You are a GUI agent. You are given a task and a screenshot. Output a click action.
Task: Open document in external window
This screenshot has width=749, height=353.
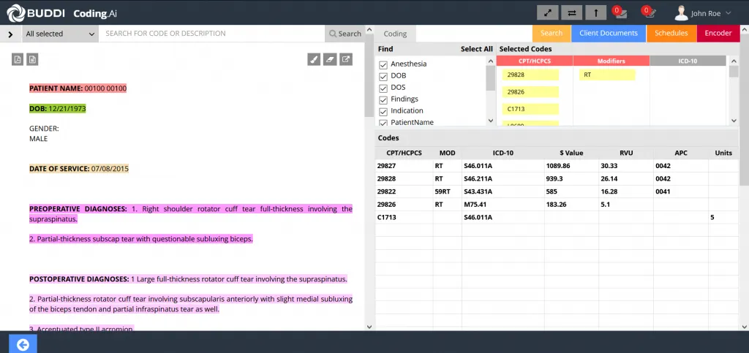point(346,59)
